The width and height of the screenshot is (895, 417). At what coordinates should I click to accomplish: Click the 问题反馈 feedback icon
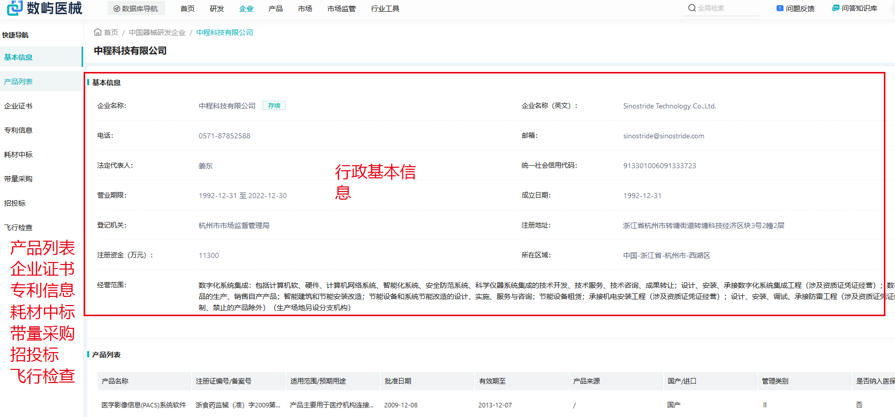[779, 8]
